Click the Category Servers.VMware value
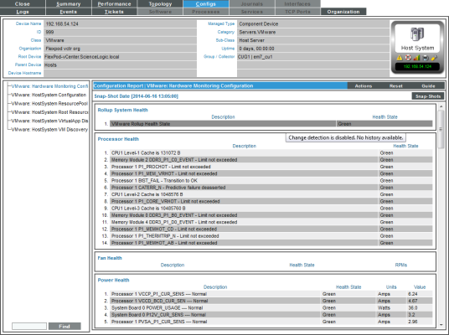 pyautogui.click(x=257, y=32)
